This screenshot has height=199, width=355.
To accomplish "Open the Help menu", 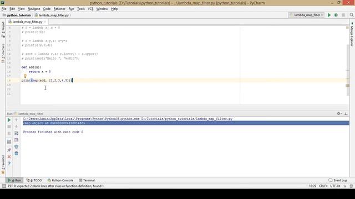I will (114, 9).
